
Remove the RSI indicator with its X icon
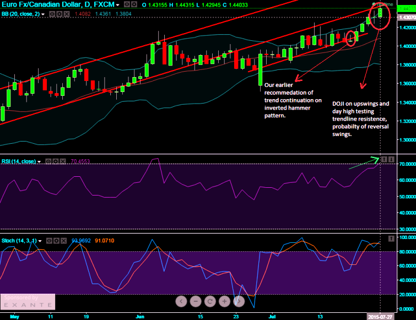coord(63,161)
